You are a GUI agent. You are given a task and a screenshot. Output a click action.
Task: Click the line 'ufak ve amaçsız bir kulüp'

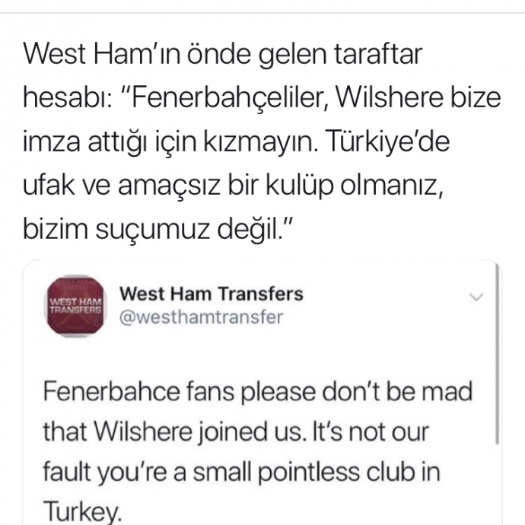[x=233, y=186]
